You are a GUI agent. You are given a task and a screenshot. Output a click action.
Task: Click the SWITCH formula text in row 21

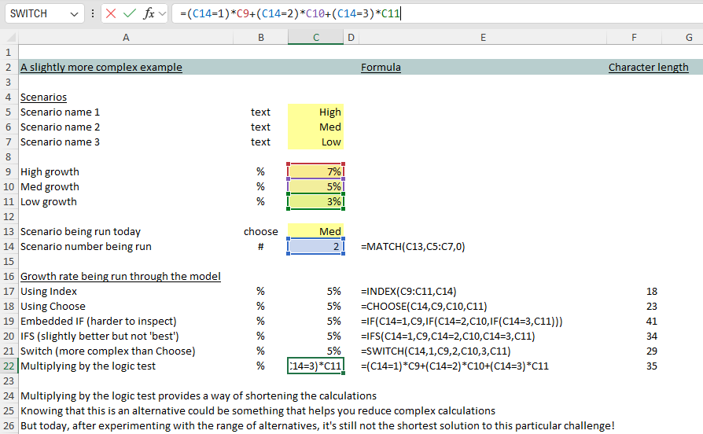(436, 351)
